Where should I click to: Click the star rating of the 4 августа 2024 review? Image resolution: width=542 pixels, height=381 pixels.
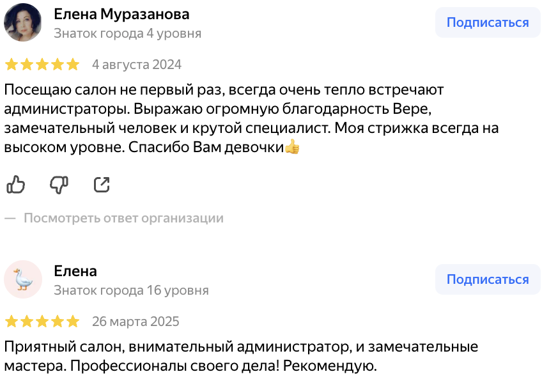click(x=42, y=65)
